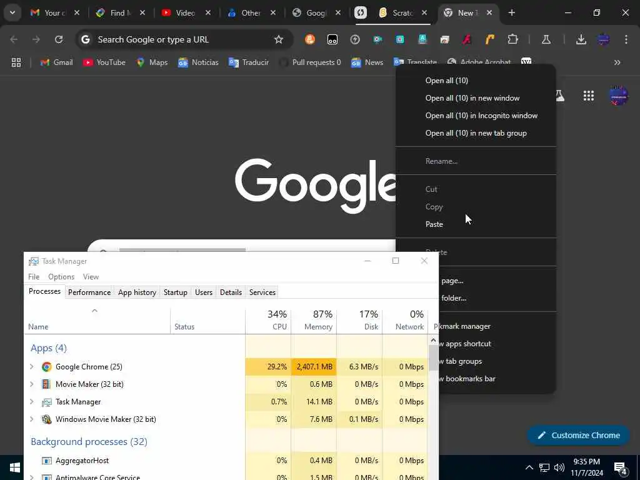
Task: Bookmark this tab with the star icon
Action: (x=278, y=39)
